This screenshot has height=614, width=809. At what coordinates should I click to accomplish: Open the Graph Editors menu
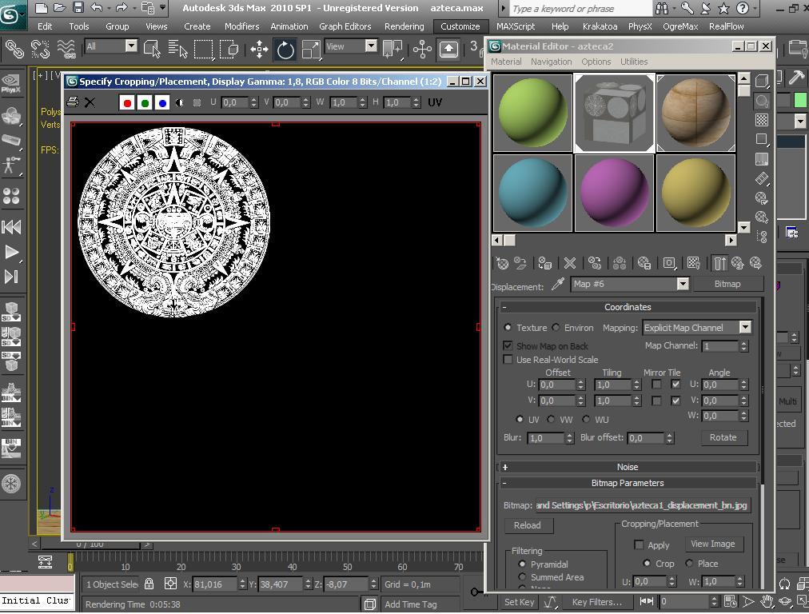pos(345,26)
